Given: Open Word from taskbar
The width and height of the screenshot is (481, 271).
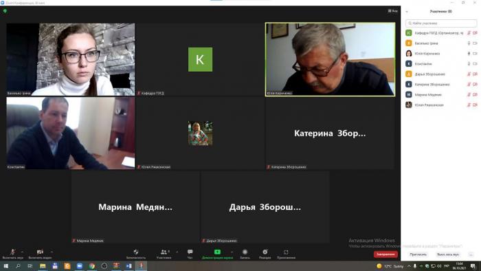Looking at the screenshot, I should 129,266.
